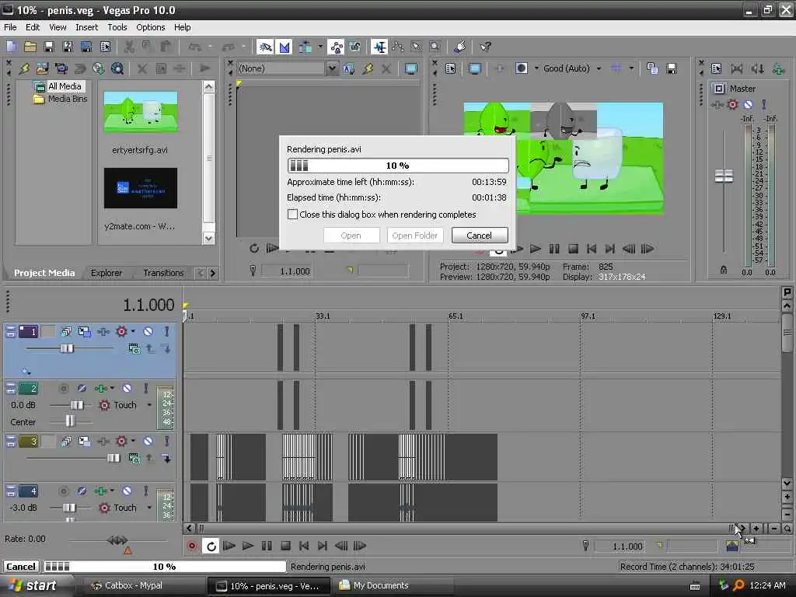Select the Normal Edit tool icon
This screenshot has width=796, height=597.
click(379, 47)
